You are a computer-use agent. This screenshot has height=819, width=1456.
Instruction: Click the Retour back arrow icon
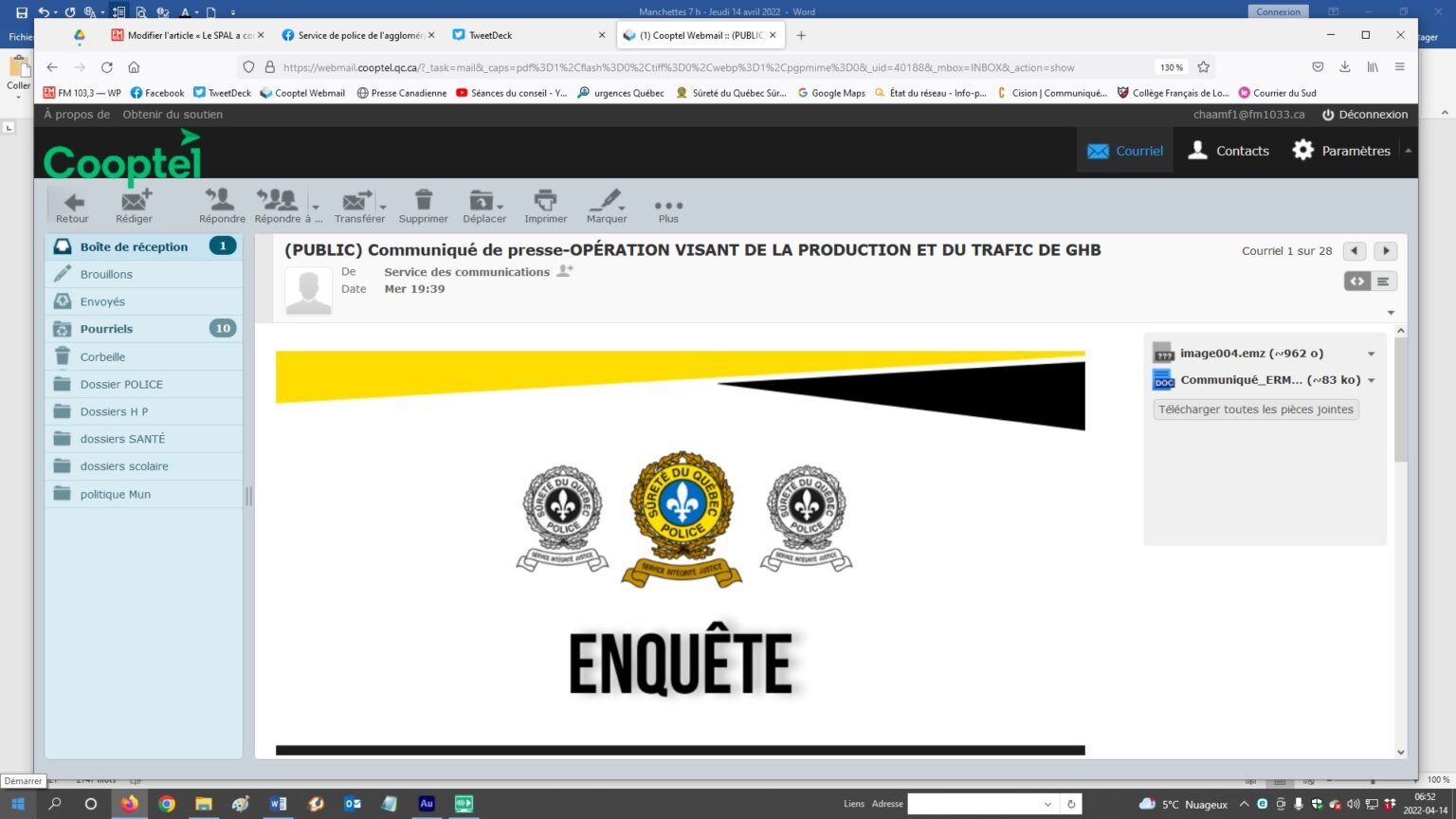[x=72, y=201]
